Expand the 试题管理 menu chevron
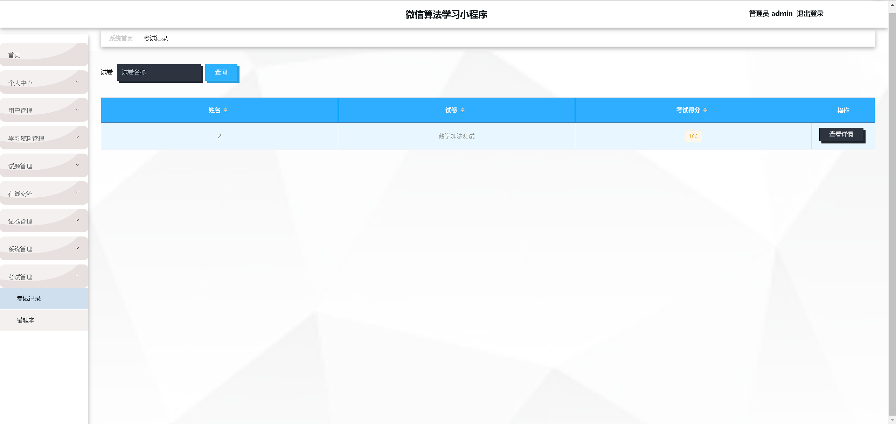896x424 pixels. pyautogui.click(x=77, y=165)
